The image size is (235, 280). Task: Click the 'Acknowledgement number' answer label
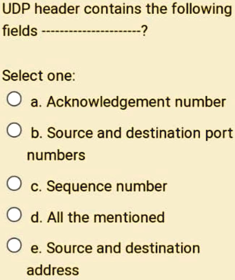pos(137,102)
